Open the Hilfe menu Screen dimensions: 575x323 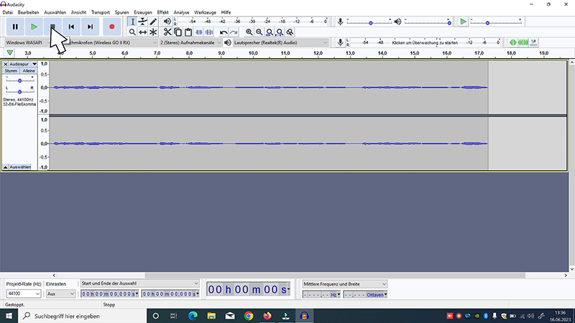pos(226,12)
